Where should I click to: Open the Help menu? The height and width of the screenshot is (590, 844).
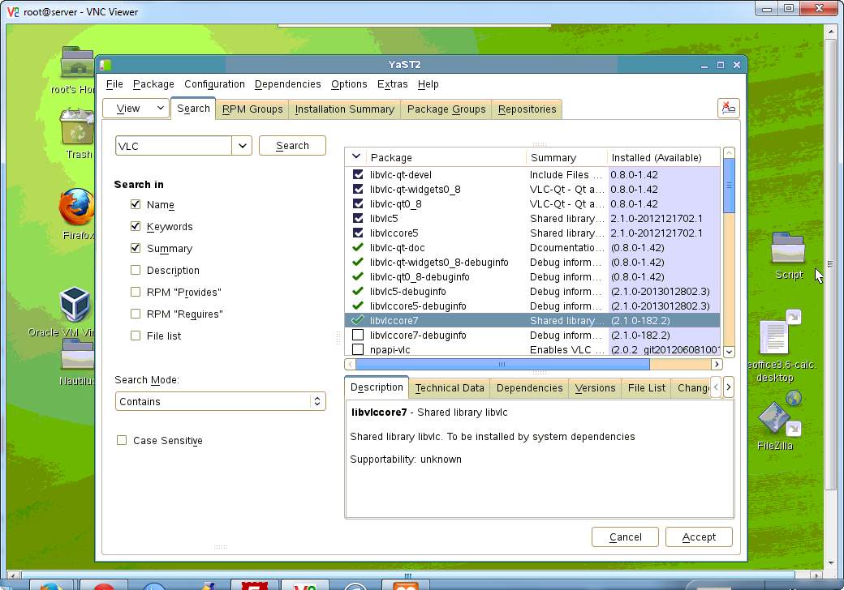point(428,83)
